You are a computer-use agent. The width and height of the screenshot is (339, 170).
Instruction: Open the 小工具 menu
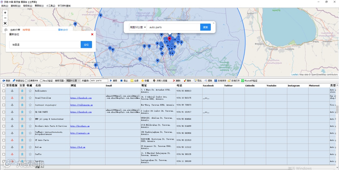pos(51,6)
